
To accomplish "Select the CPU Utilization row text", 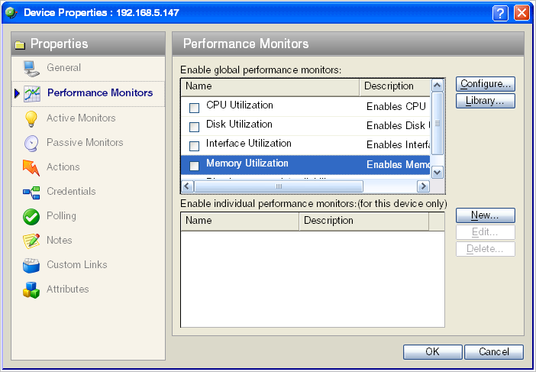I will pyautogui.click(x=240, y=105).
